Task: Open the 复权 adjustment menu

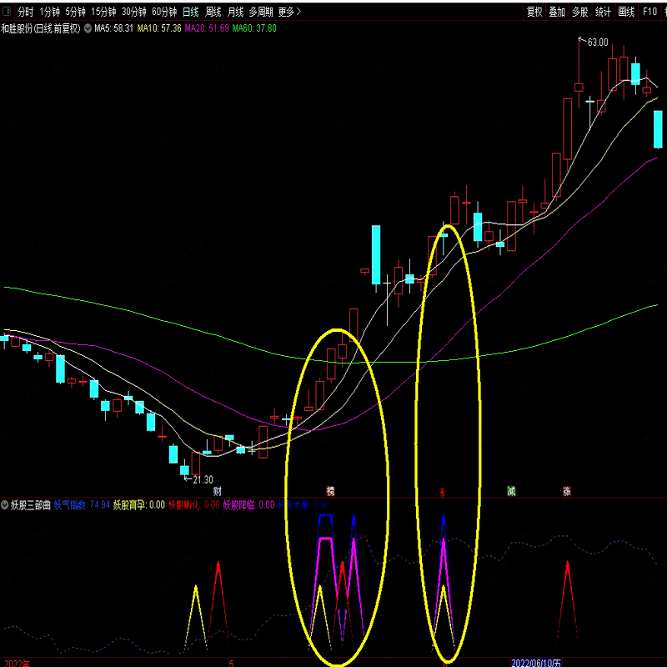Action: tap(534, 12)
